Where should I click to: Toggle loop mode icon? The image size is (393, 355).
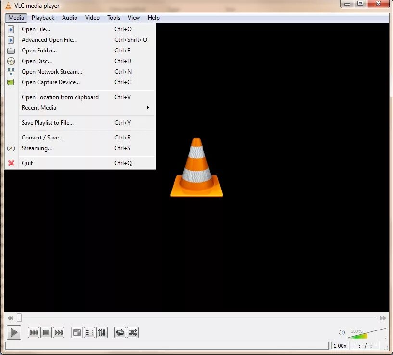120,333
